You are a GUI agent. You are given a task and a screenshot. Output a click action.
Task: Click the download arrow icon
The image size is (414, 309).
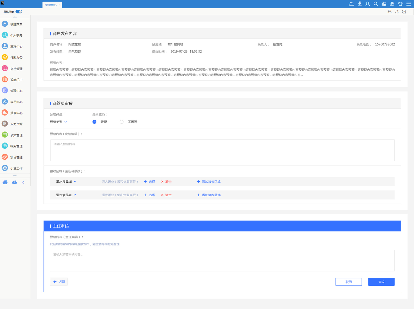coord(360,4)
